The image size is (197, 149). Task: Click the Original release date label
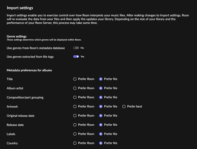(x=21, y=116)
